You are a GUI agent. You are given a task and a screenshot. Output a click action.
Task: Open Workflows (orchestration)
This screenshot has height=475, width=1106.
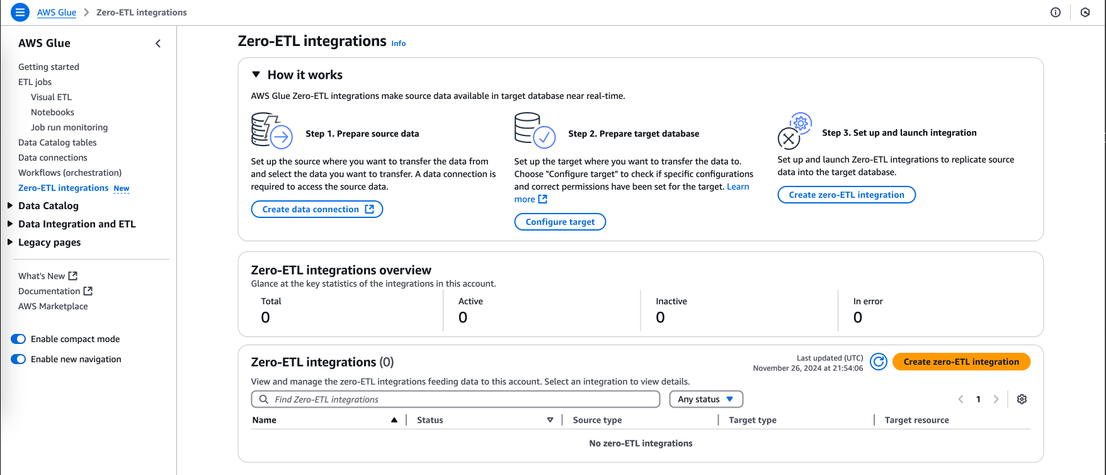point(70,173)
